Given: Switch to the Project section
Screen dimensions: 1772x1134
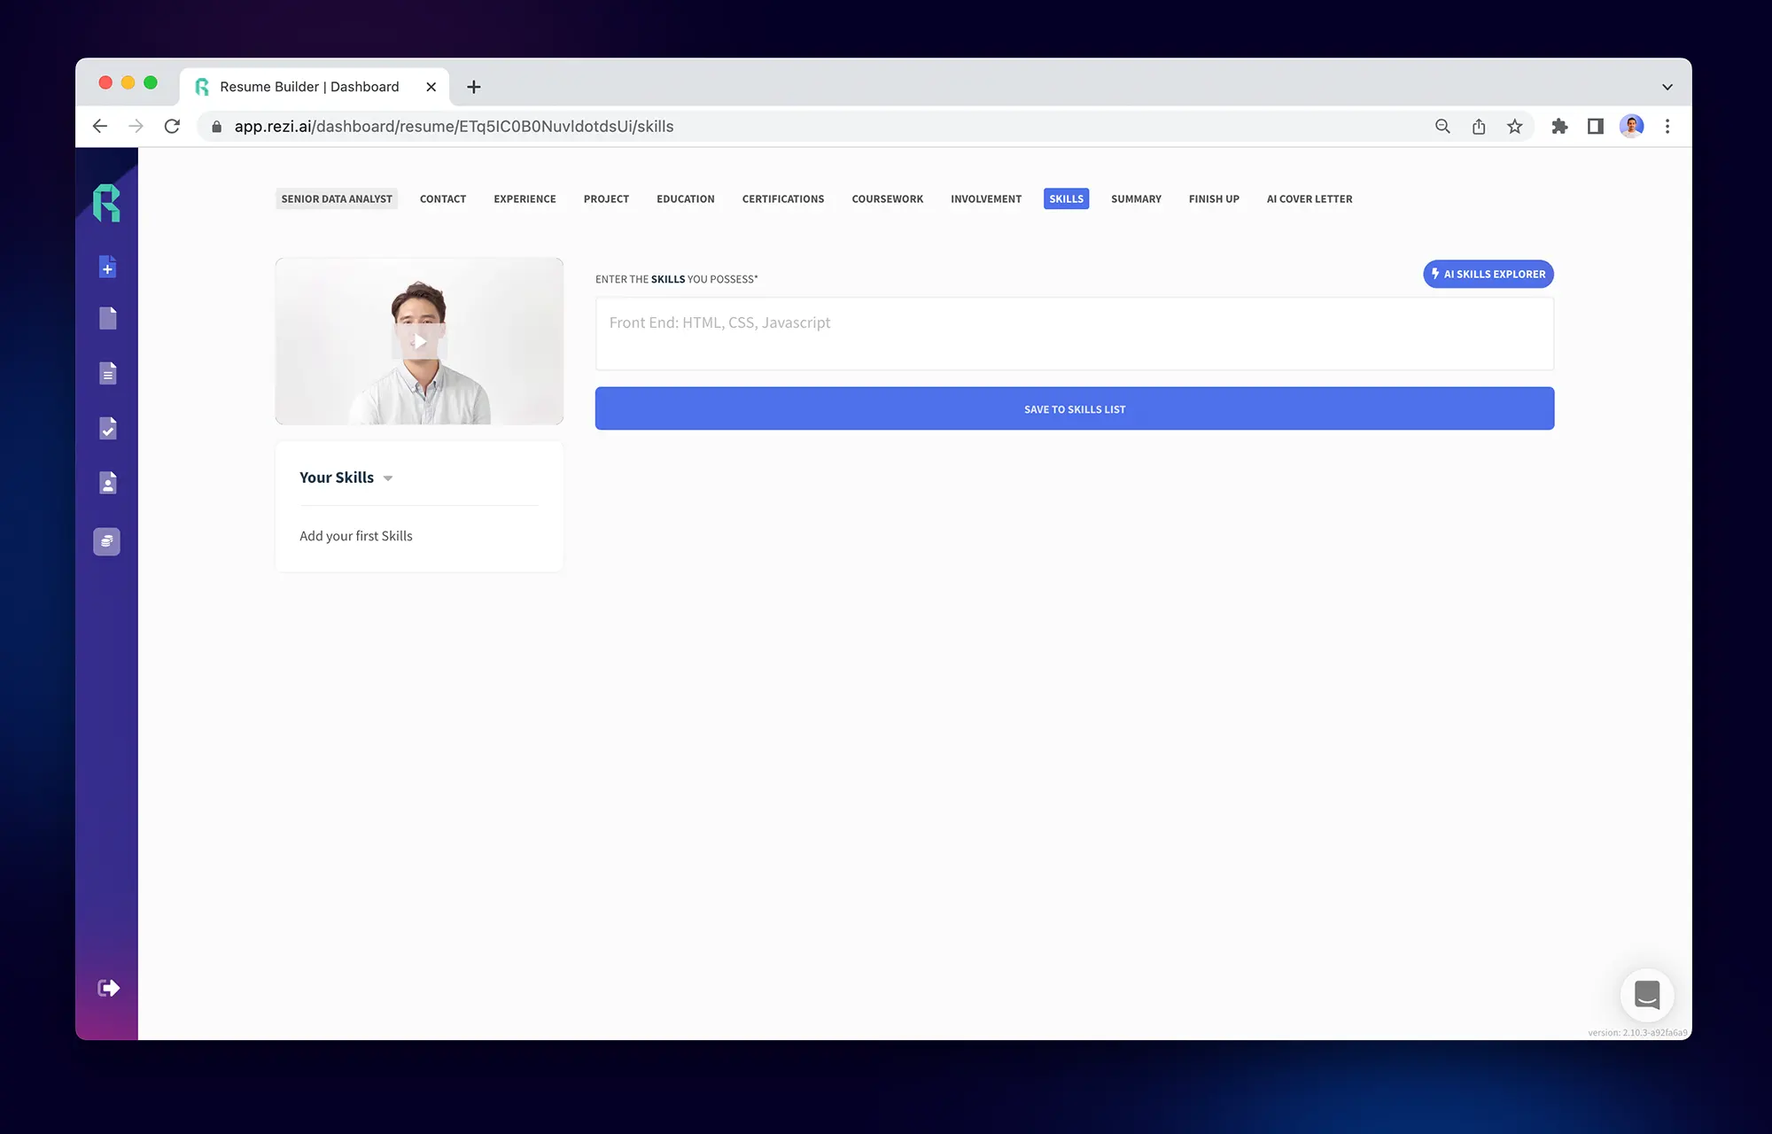Looking at the screenshot, I should click(x=606, y=199).
